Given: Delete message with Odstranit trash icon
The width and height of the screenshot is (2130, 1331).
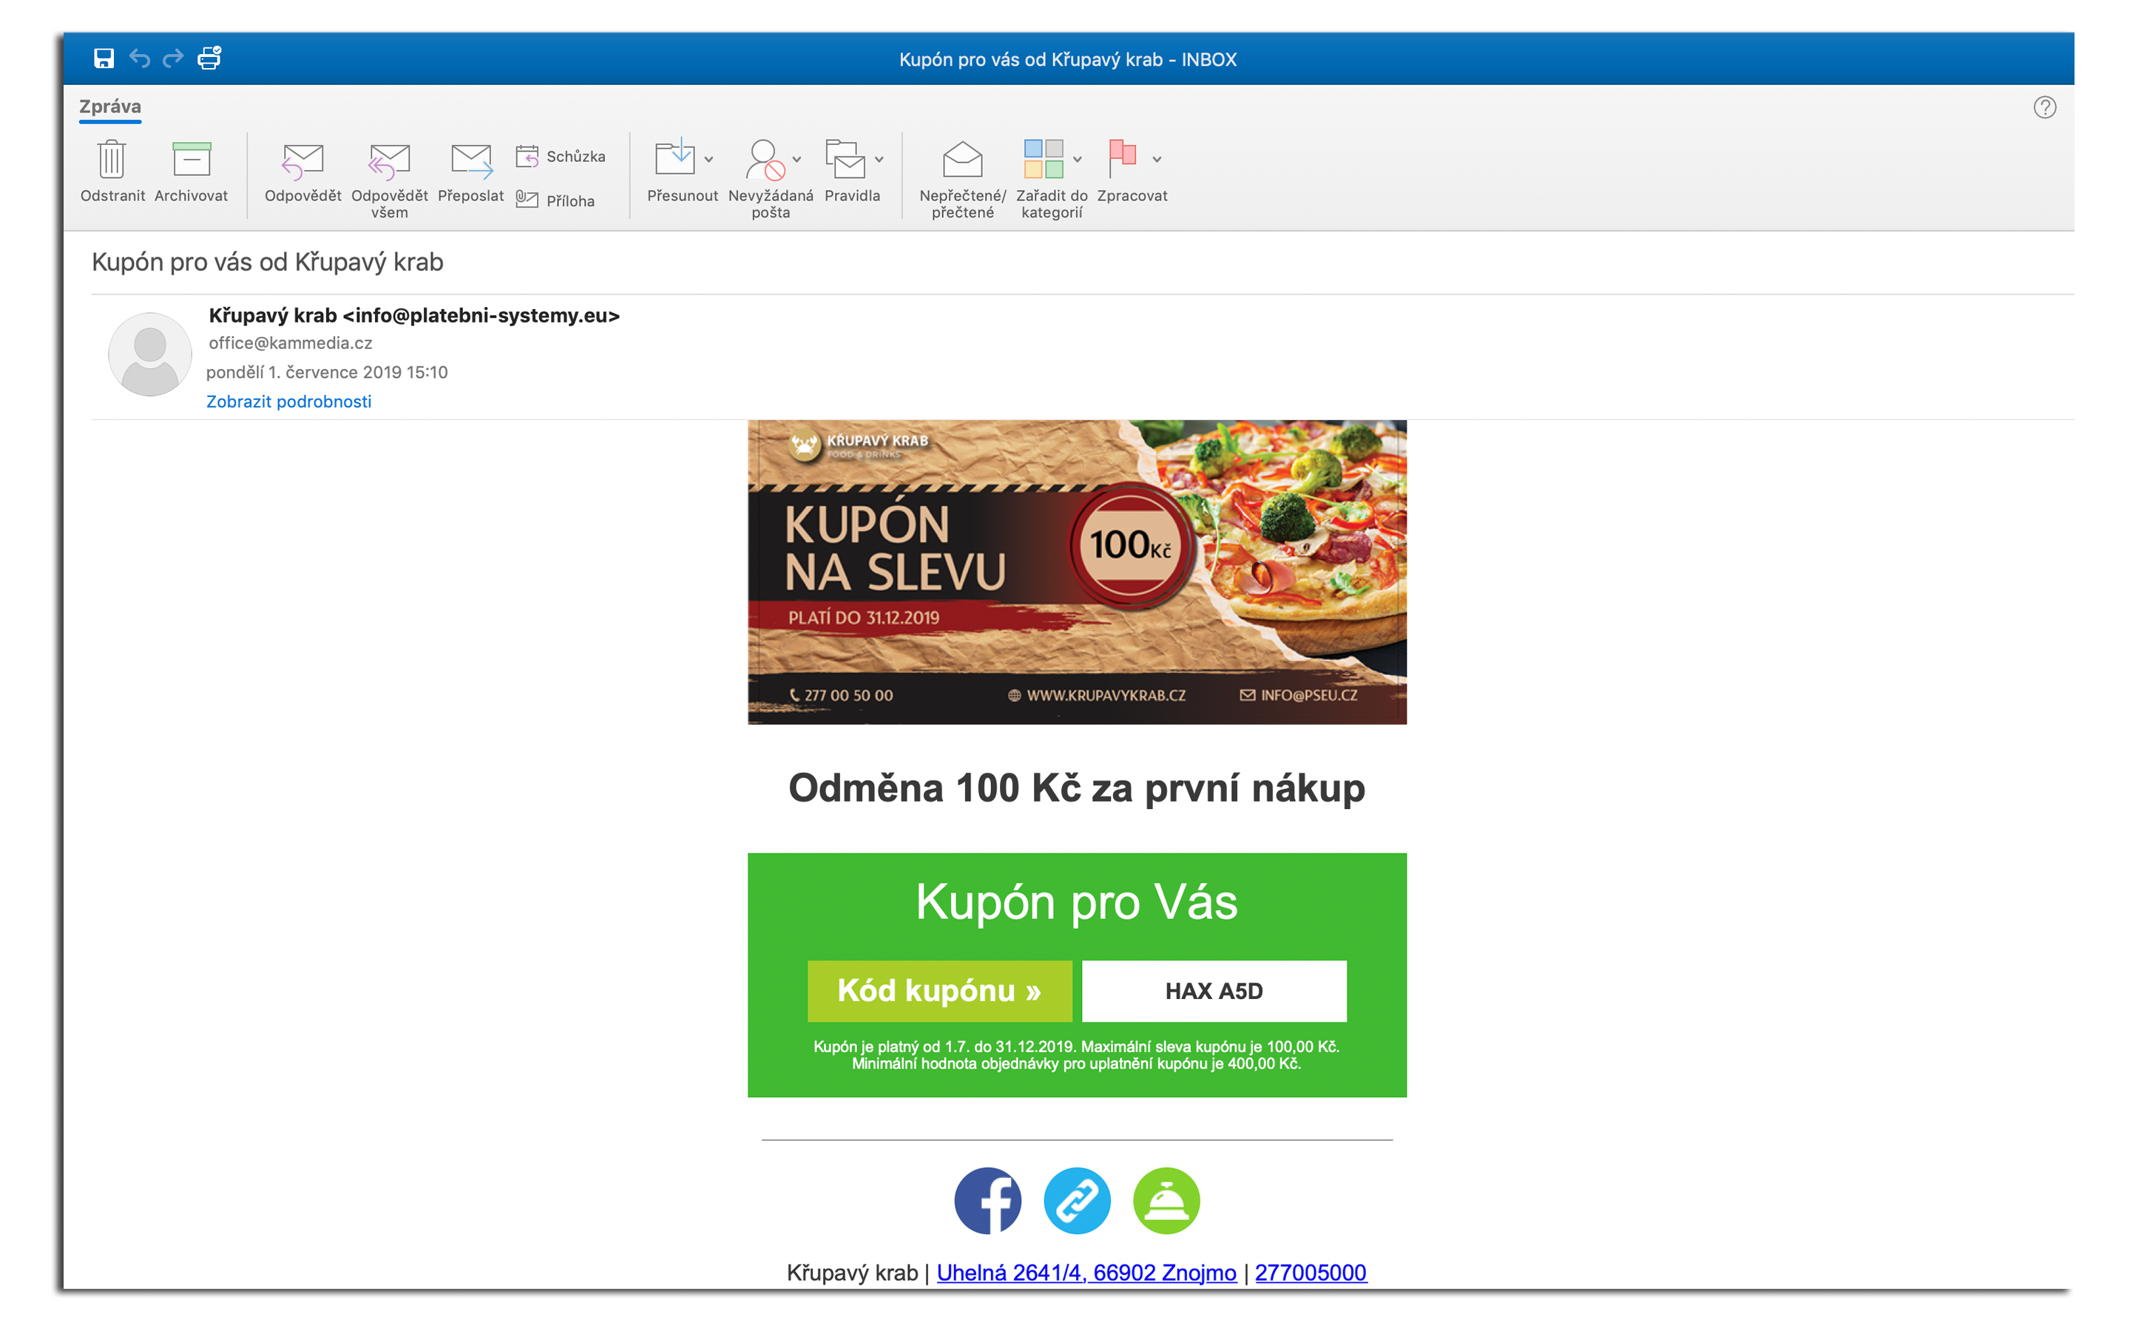Looking at the screenshot, I should (112, 171).
